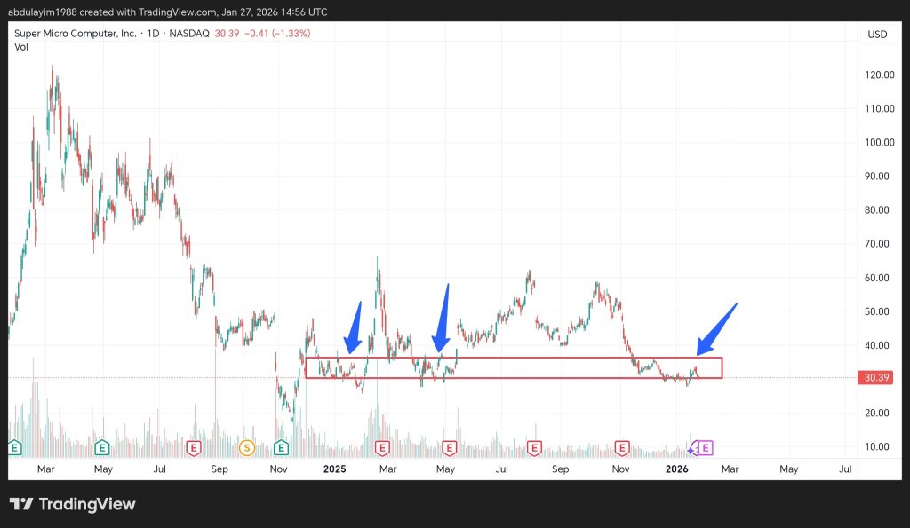Click the 10.00 price axis label
Screen dimensions: 910x528
[x=876, y=447]
